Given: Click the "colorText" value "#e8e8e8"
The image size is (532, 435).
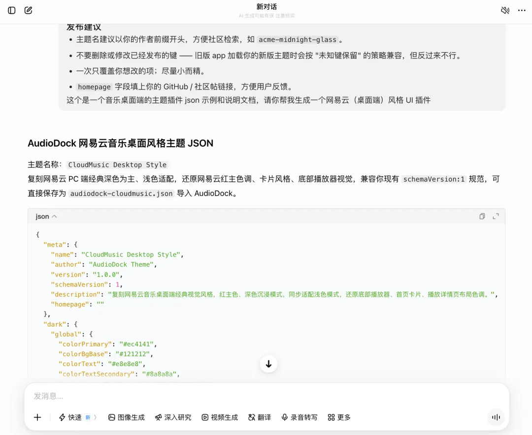Looking at the screenshot, I should point(125,364).
